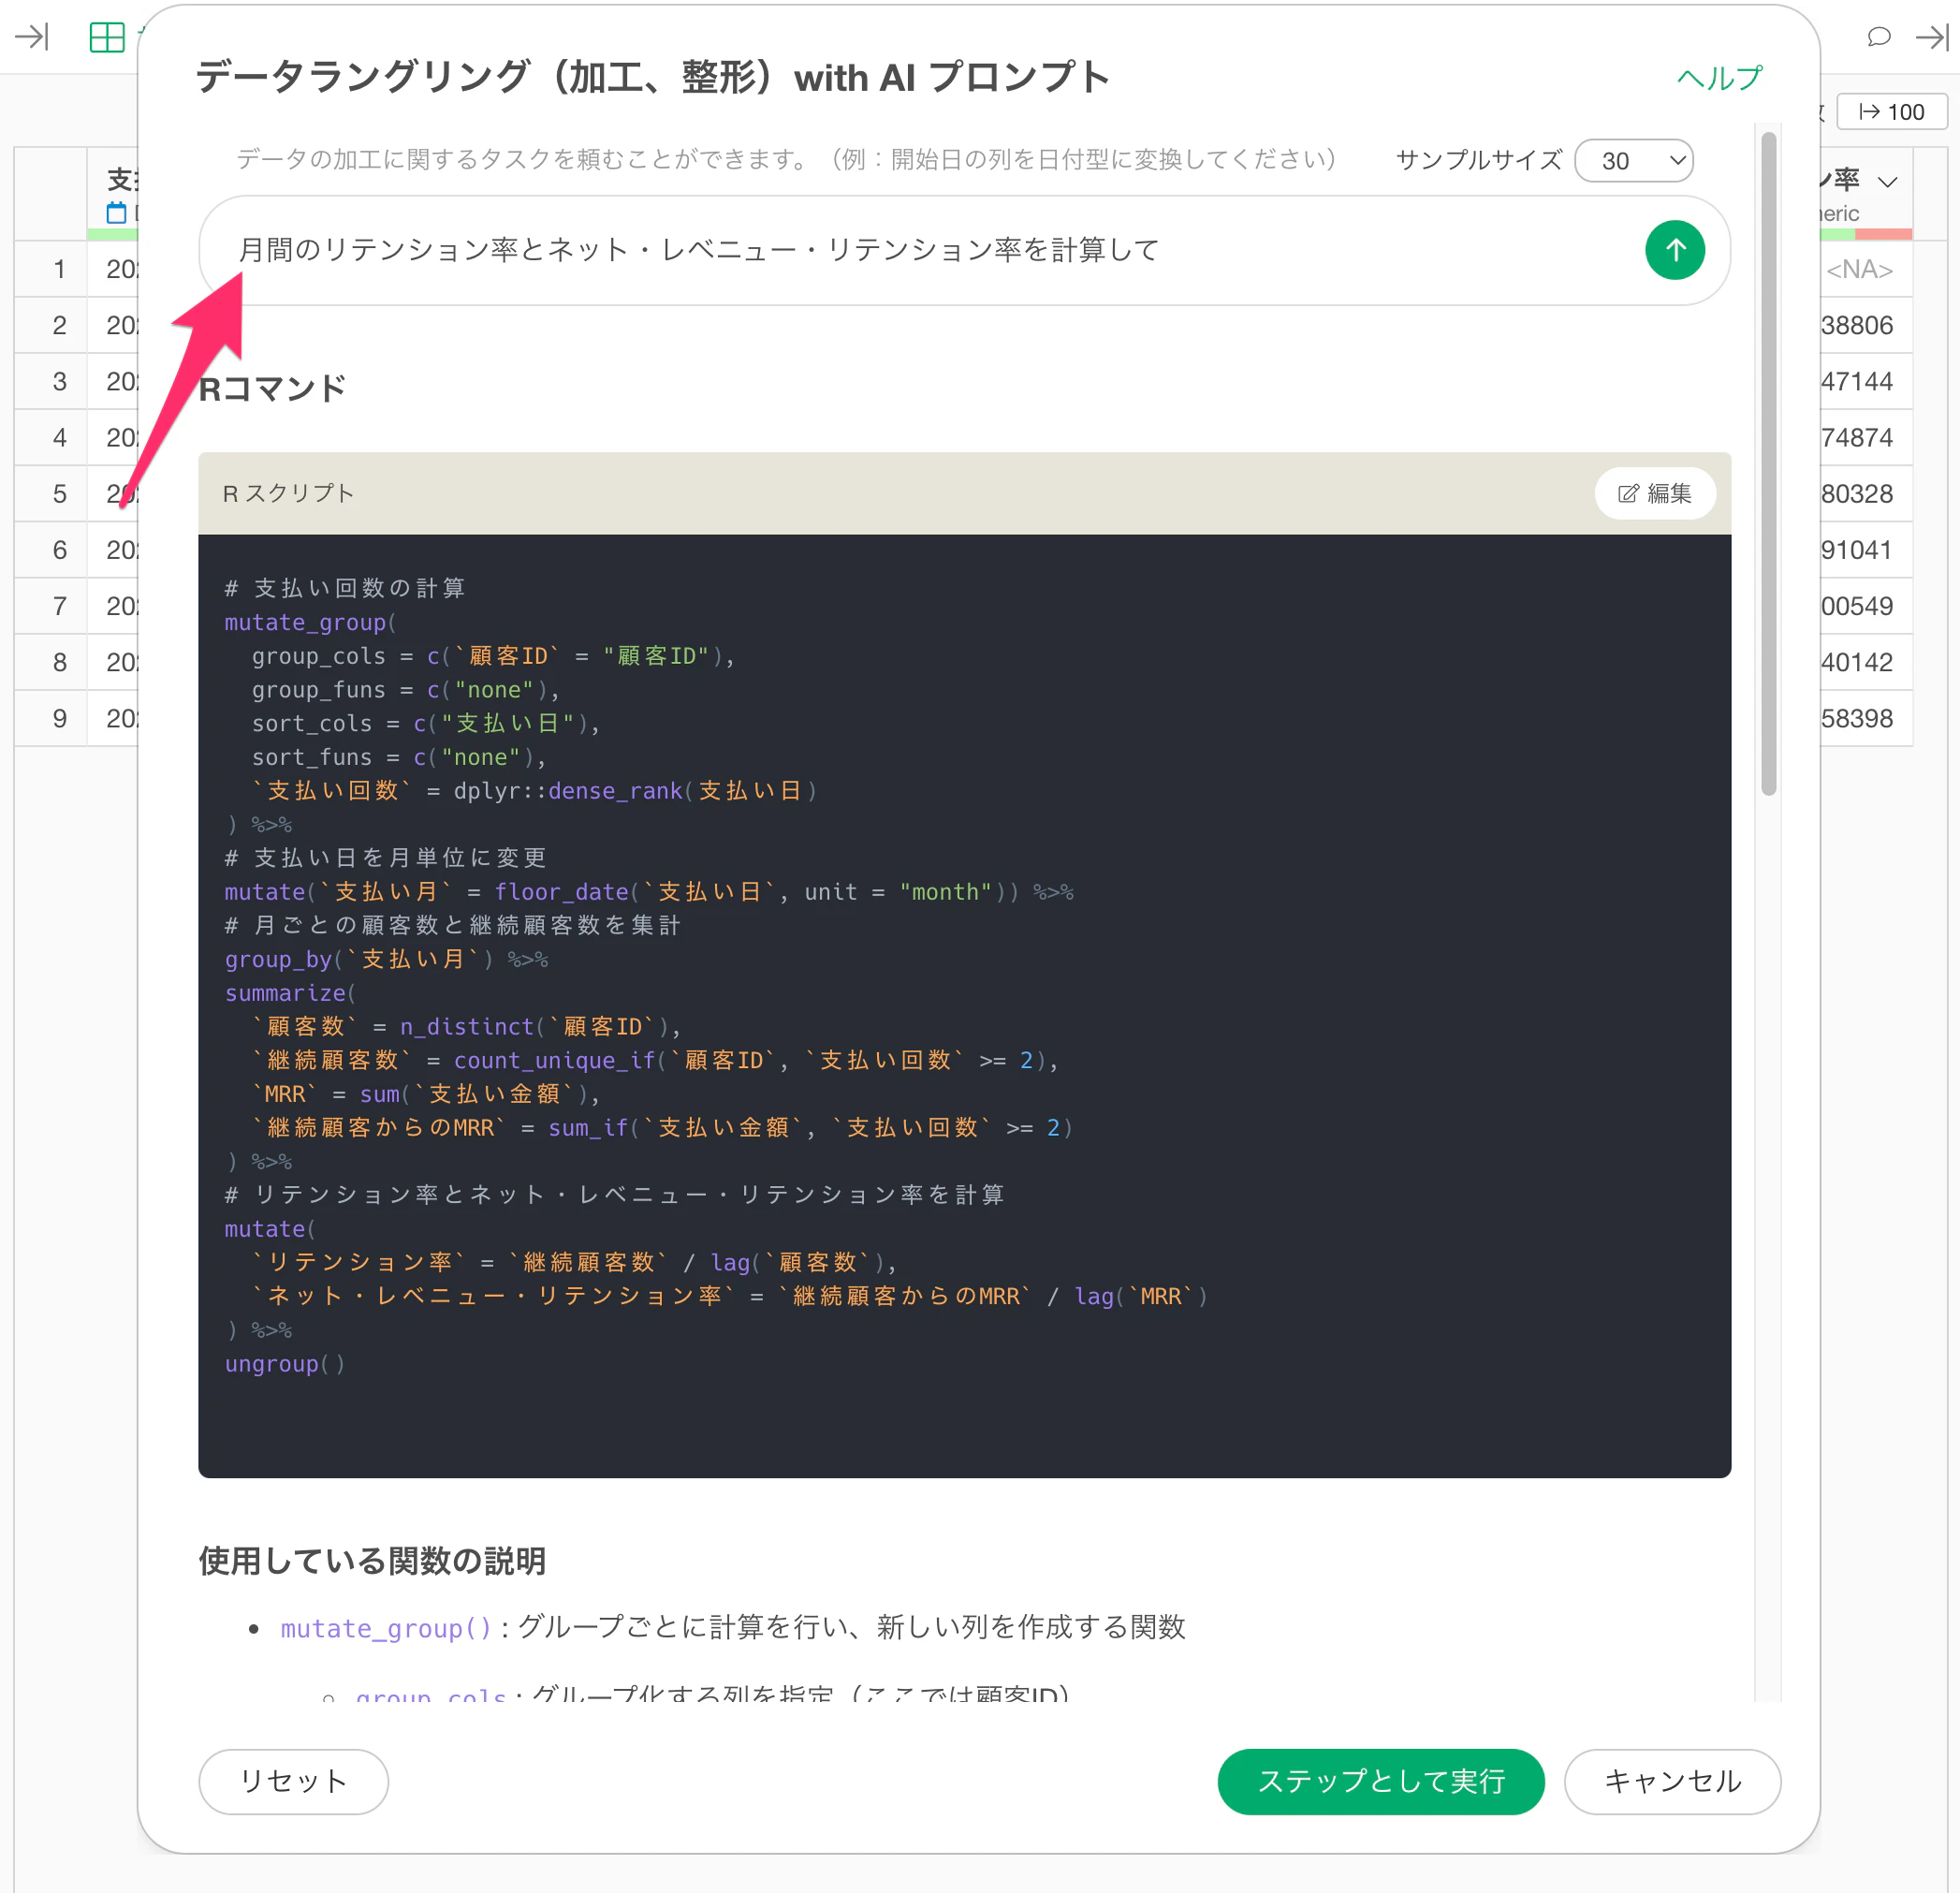Click the mutate_group() function link in explanations
Screen dimensions: 1960x1893
(386, 1627)
